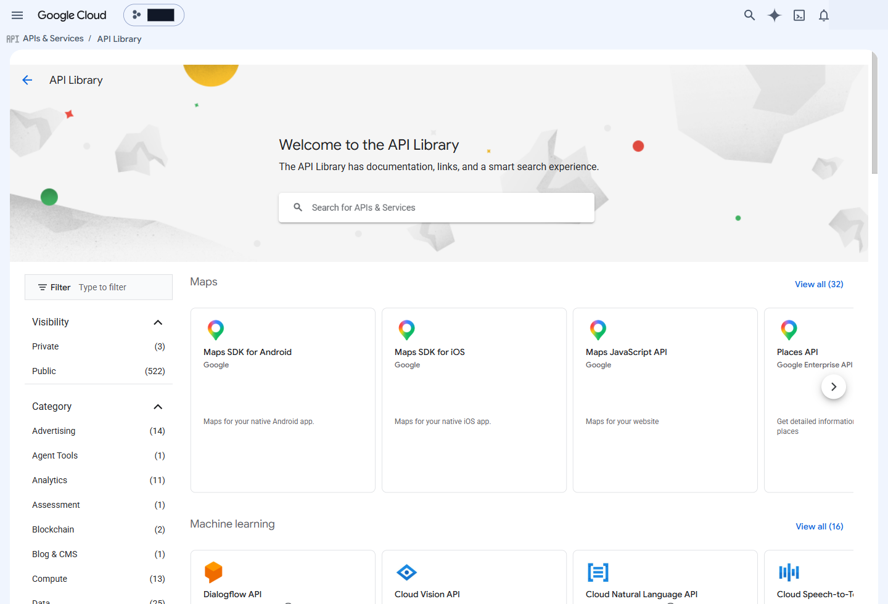Open Places API card title

(797, 352)
